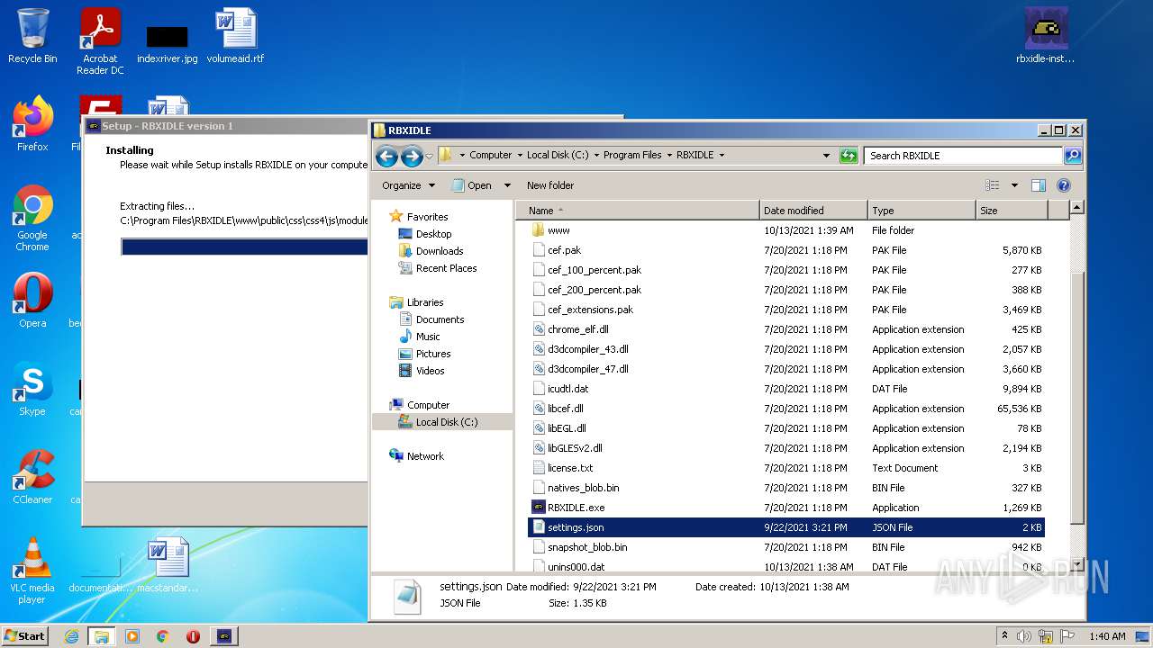Image resolution: width=1153 pixels, height=648 pixels.
Task: Open the Organize dropdown menu
Action: [x=408, y=185]
